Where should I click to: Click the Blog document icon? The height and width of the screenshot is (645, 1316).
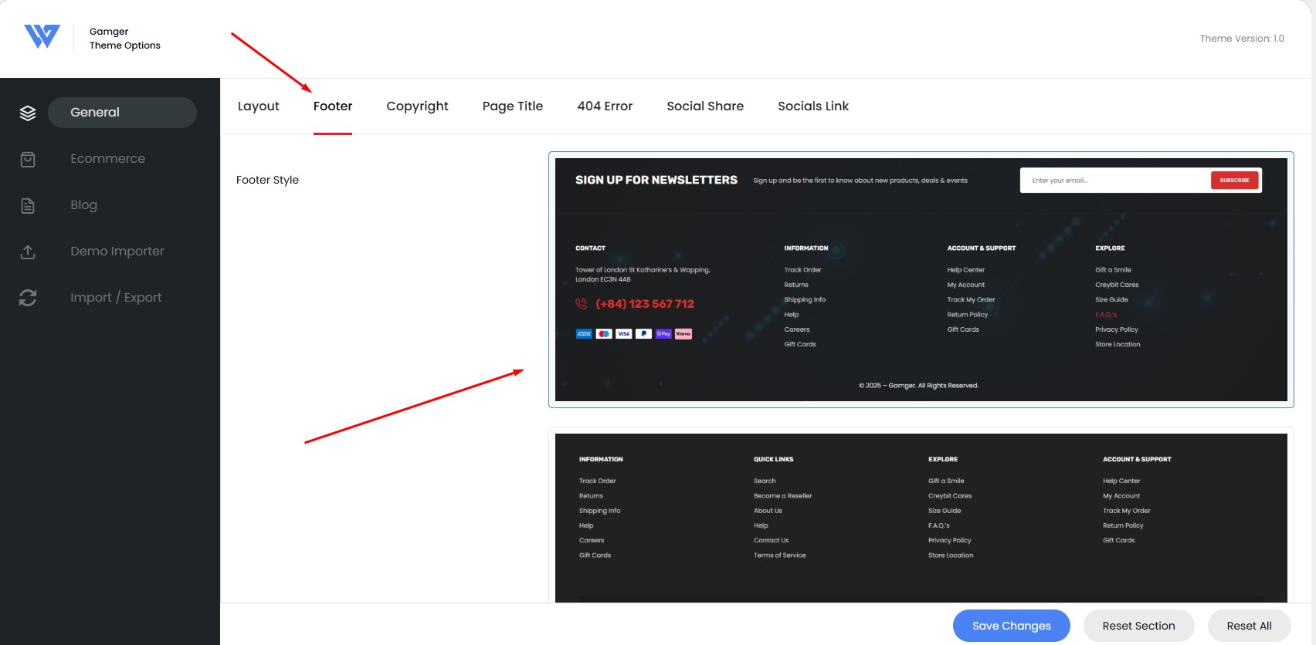point(28,206)
